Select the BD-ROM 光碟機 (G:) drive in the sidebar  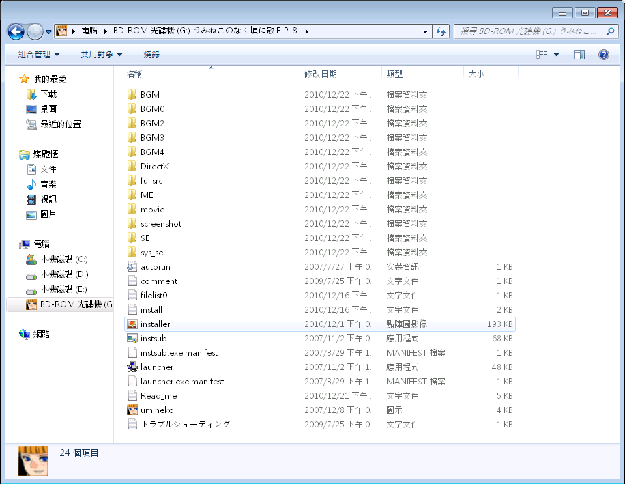click(60, 304)
